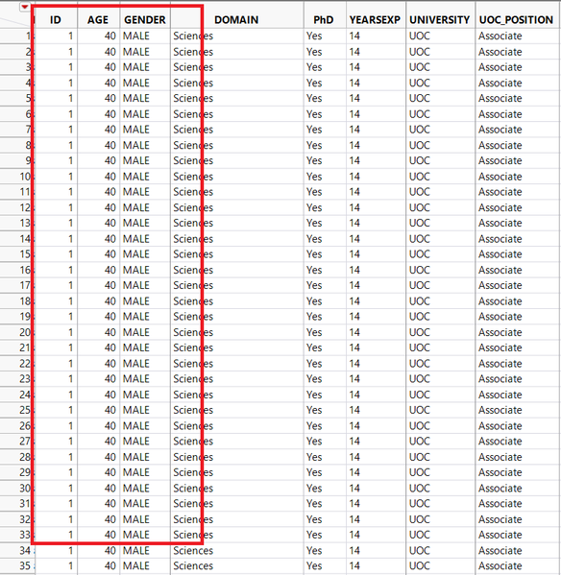Click the Sciences cell in row 35

[x=193, y=565]
